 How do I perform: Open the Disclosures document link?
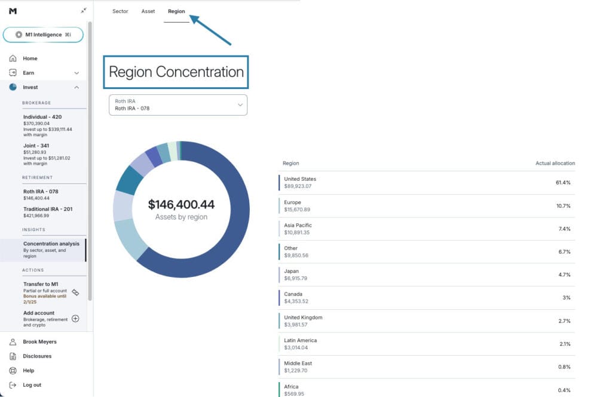tap(37, 356)
